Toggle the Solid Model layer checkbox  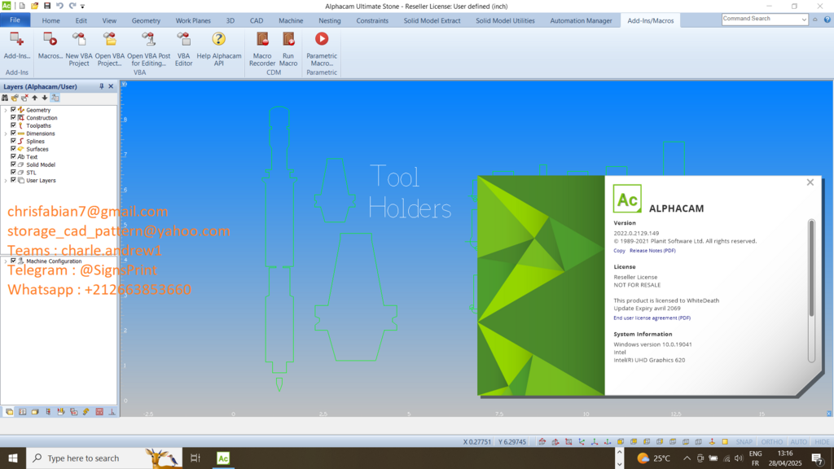[x=13, y=164]
